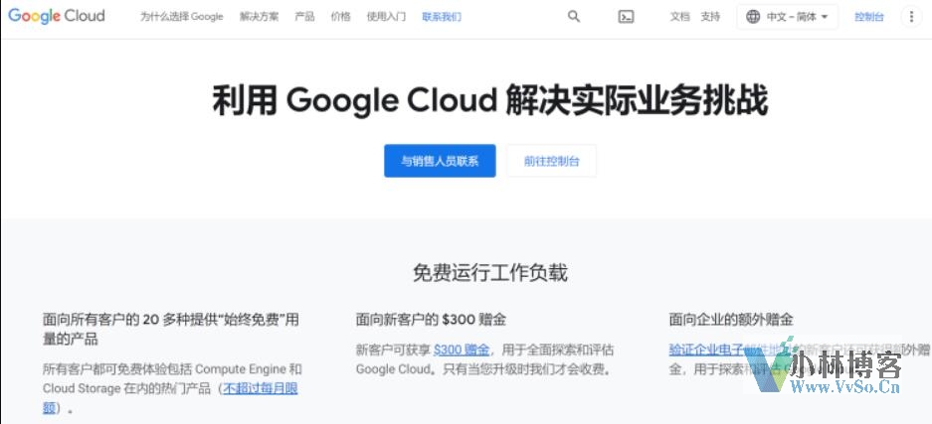Click the 与销售人员联系 blue button
This screenshot has width=932, height=424.
[440, 161]
